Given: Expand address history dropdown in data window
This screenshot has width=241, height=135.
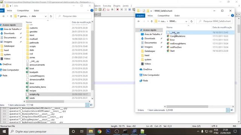Looking at the screenshot, I should click(x=46, y=16).
